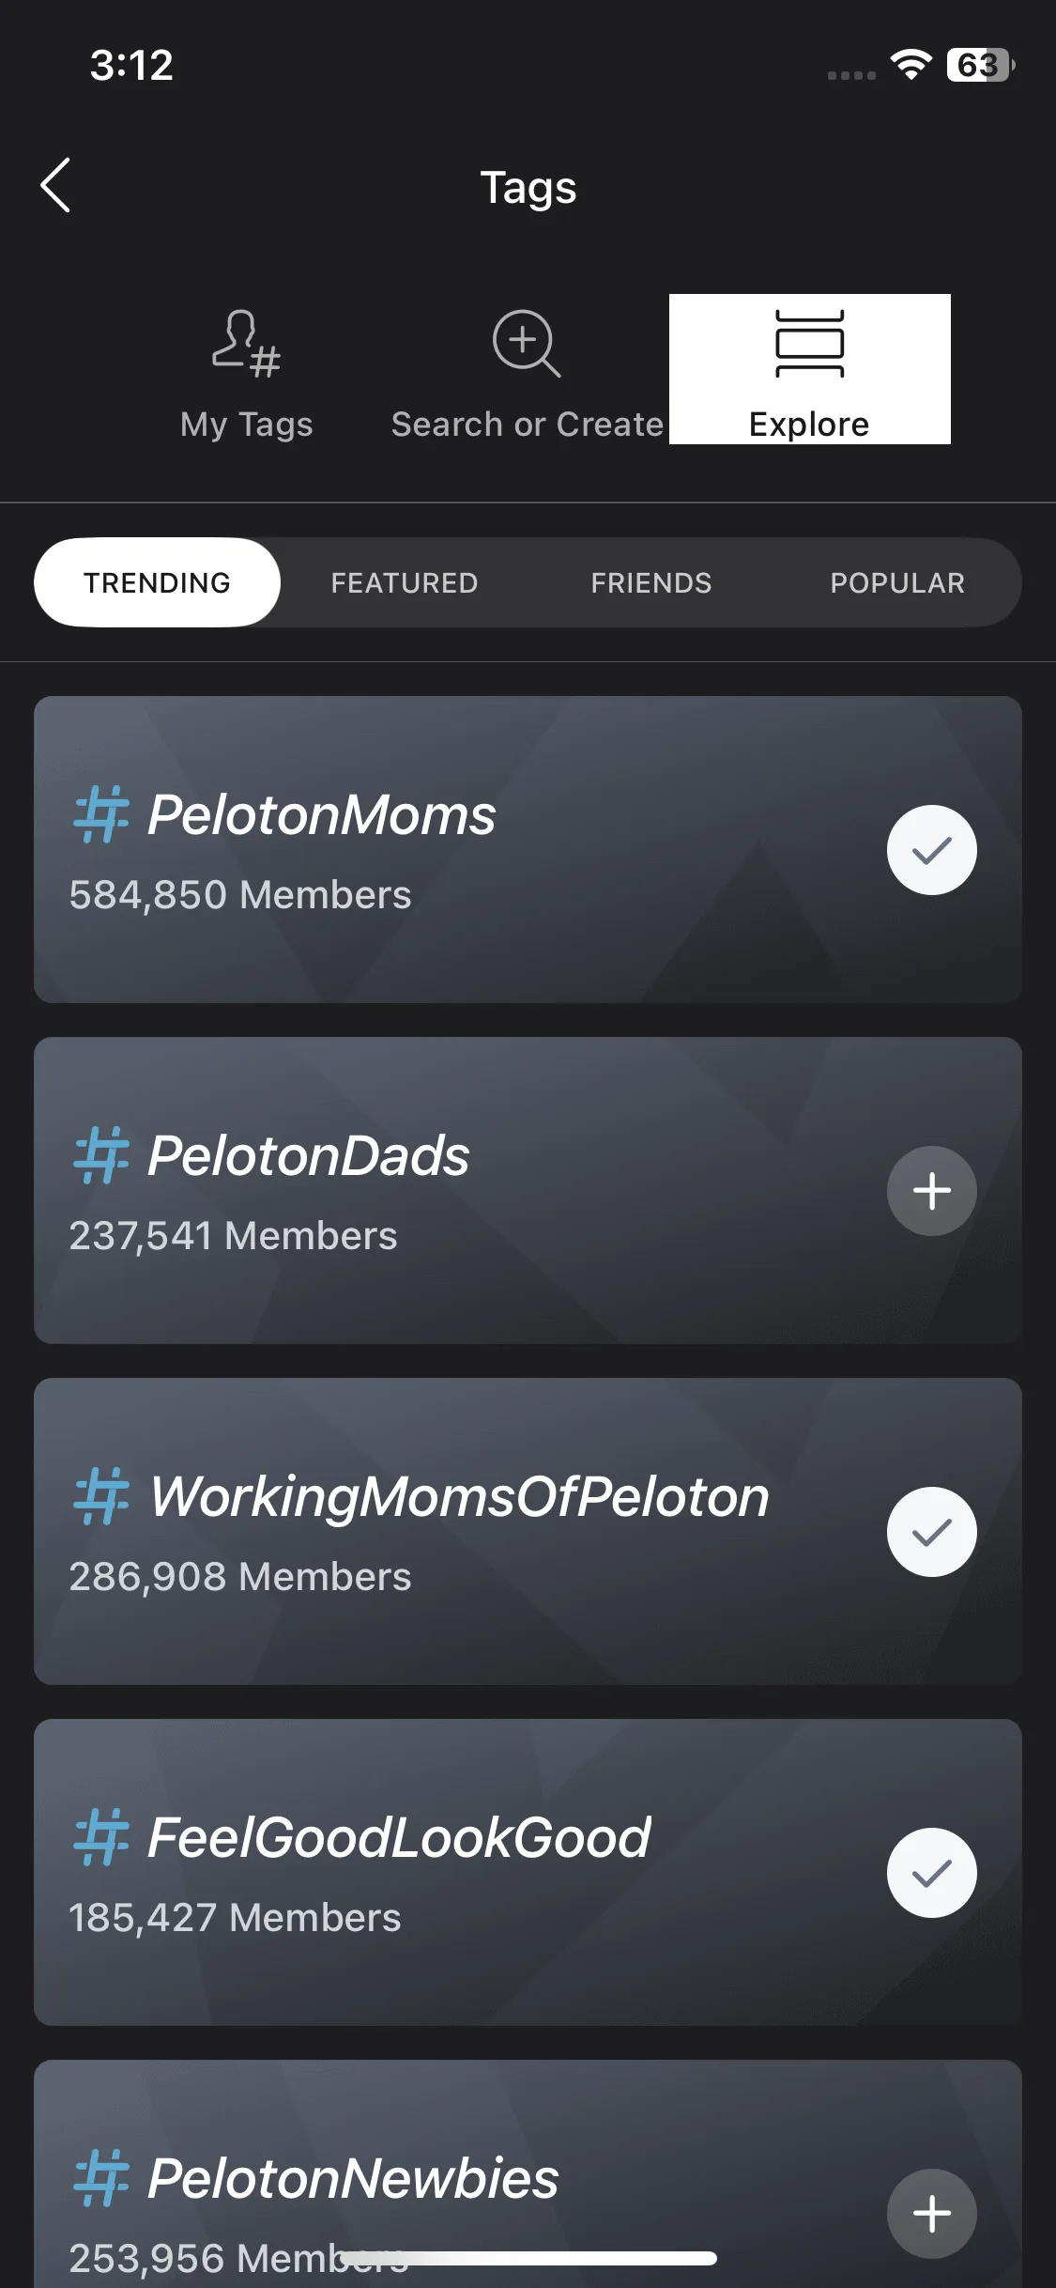Select the Explore section icon

[x=809, y=344]
